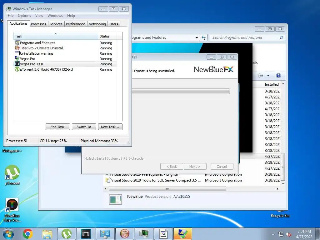The image size is (320, 240).
Task: Switch to the Performance tab
Action: [x=75, y=24]
